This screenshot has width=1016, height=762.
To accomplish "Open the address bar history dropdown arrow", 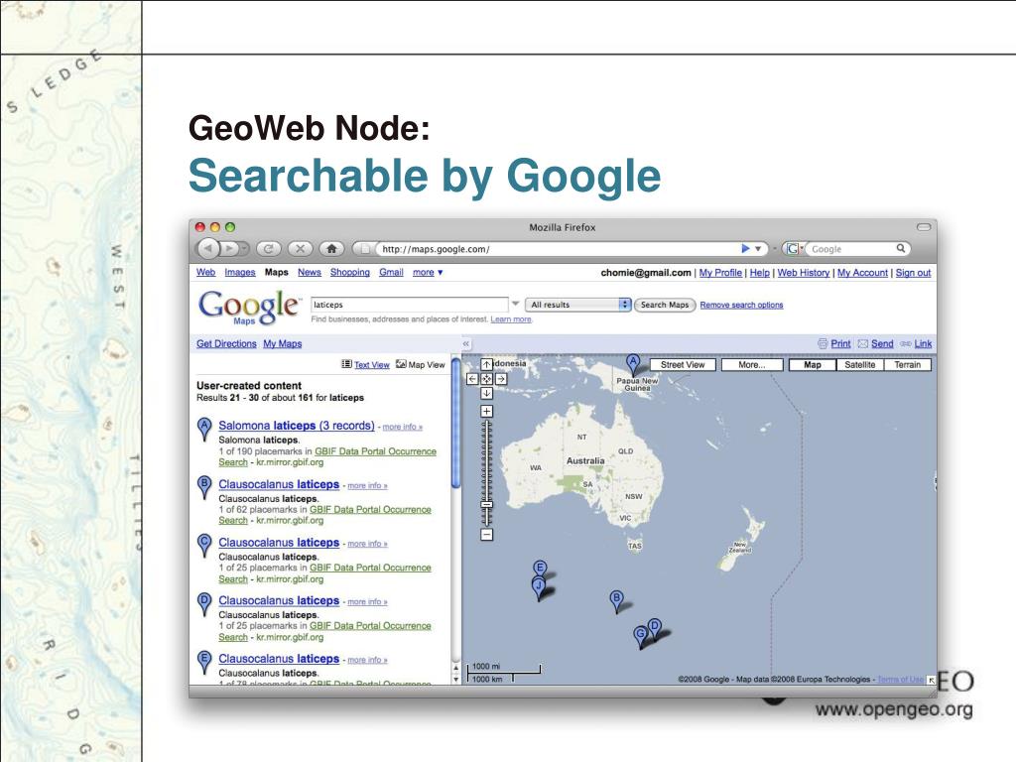I will point(757,249).
